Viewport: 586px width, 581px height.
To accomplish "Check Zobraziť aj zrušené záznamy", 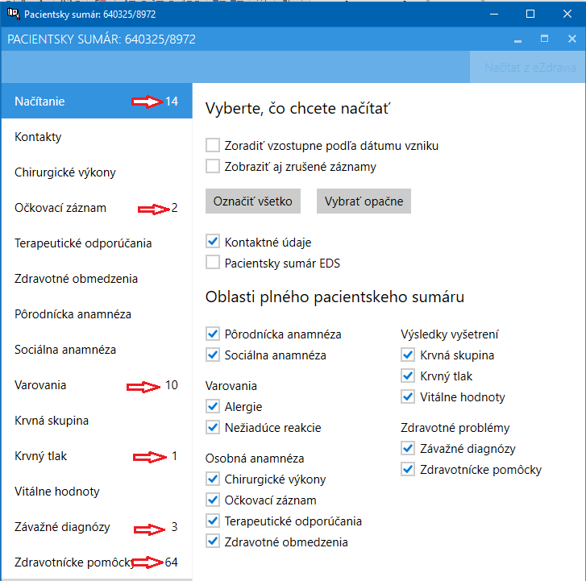I will (x=213, y=166).
